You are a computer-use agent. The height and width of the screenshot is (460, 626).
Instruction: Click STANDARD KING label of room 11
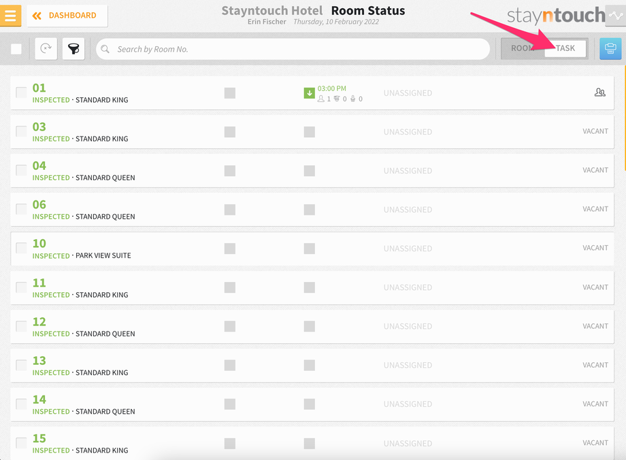(102, 295)
